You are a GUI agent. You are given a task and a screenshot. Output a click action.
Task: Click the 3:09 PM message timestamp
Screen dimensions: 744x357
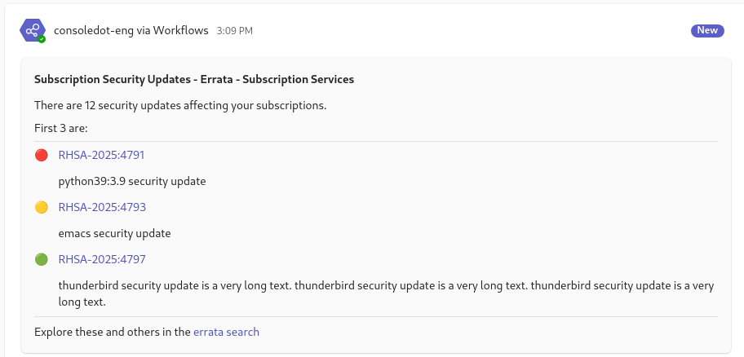234,30
